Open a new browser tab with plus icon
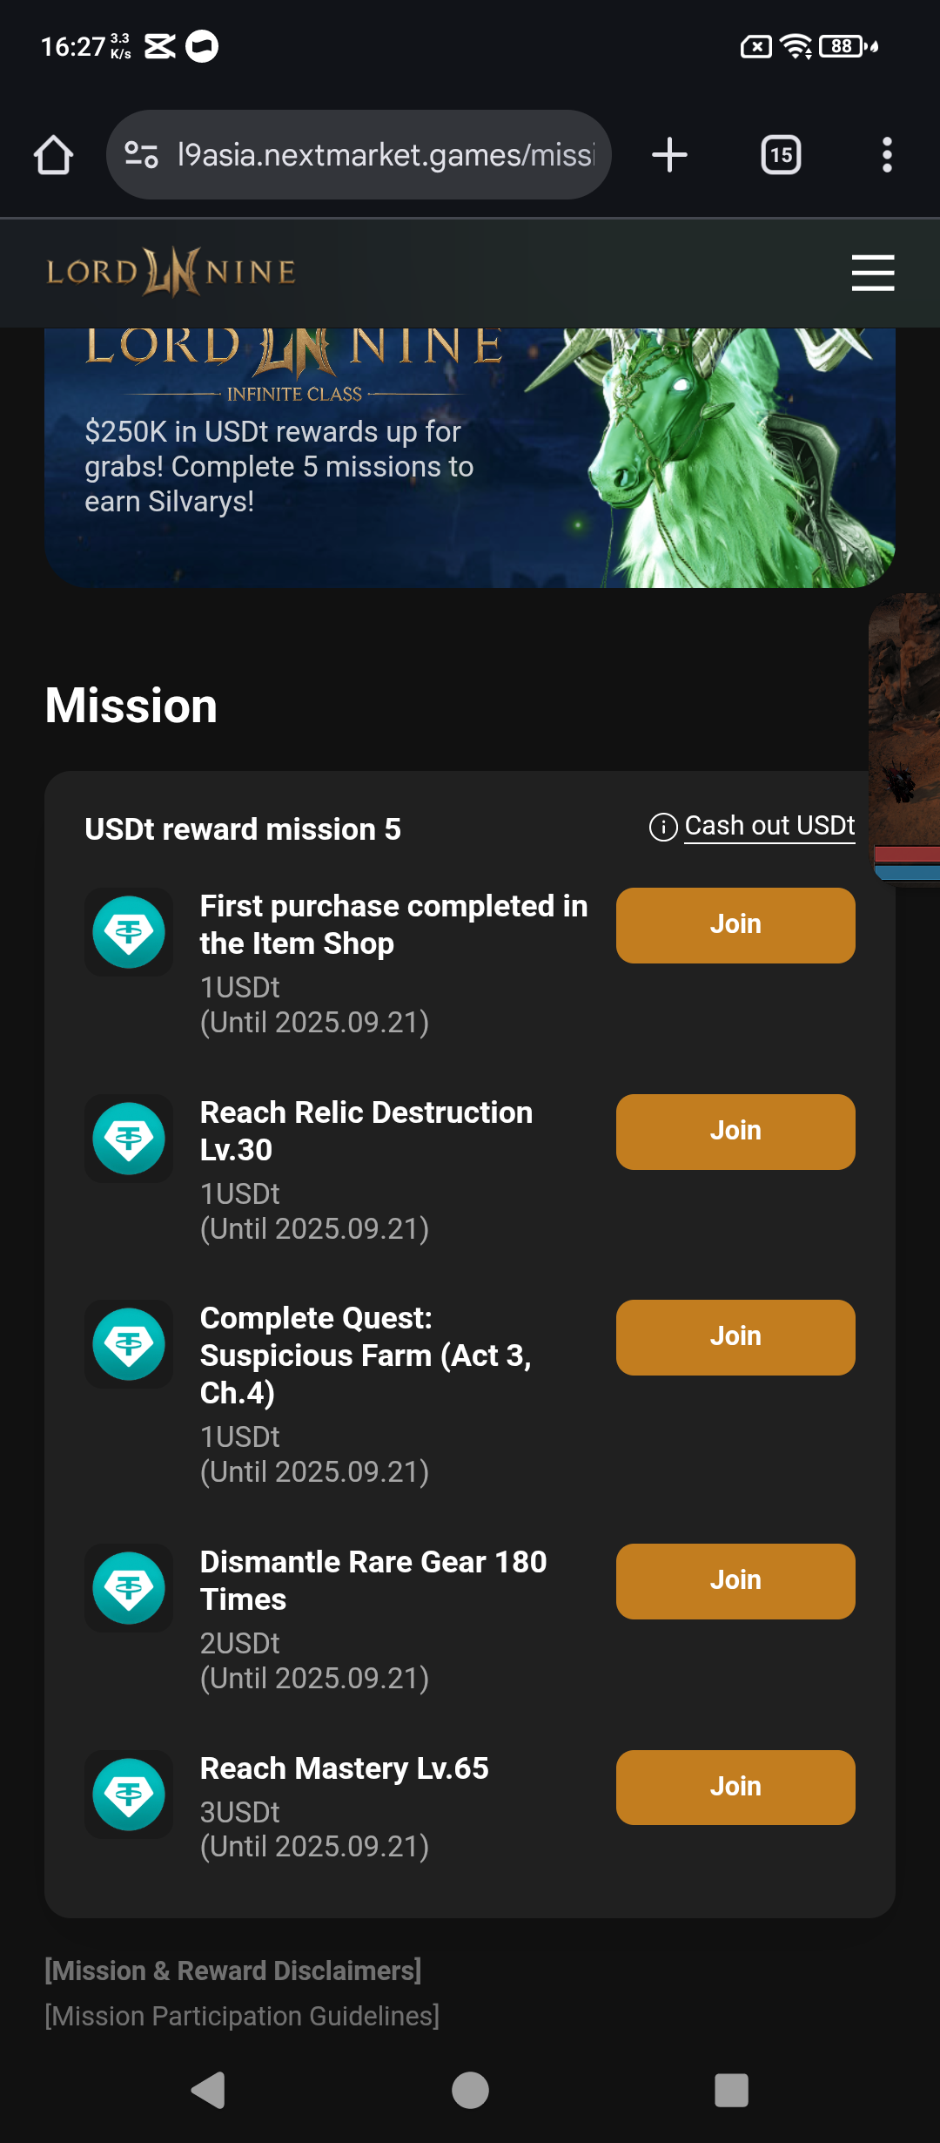 tap(668, 154)
